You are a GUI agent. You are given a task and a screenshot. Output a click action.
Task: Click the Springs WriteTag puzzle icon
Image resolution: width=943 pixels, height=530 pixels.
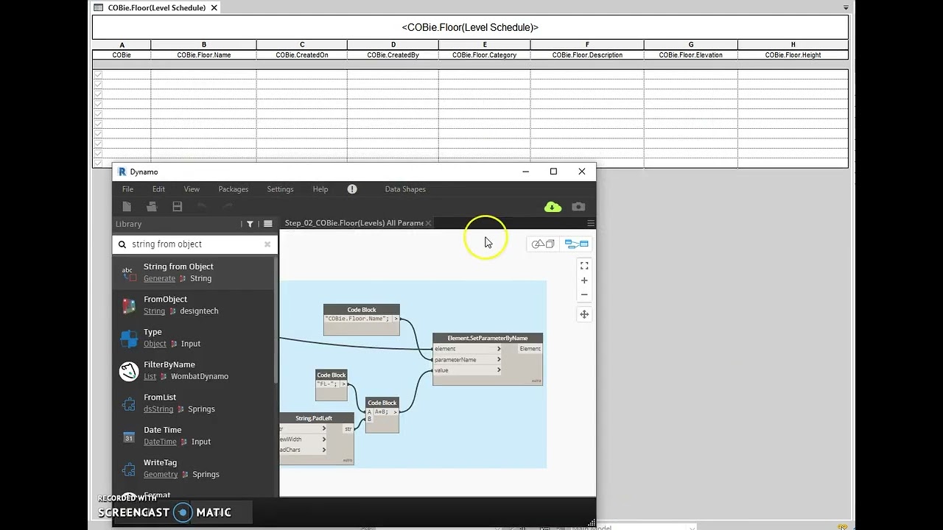(x=129, y=469)
